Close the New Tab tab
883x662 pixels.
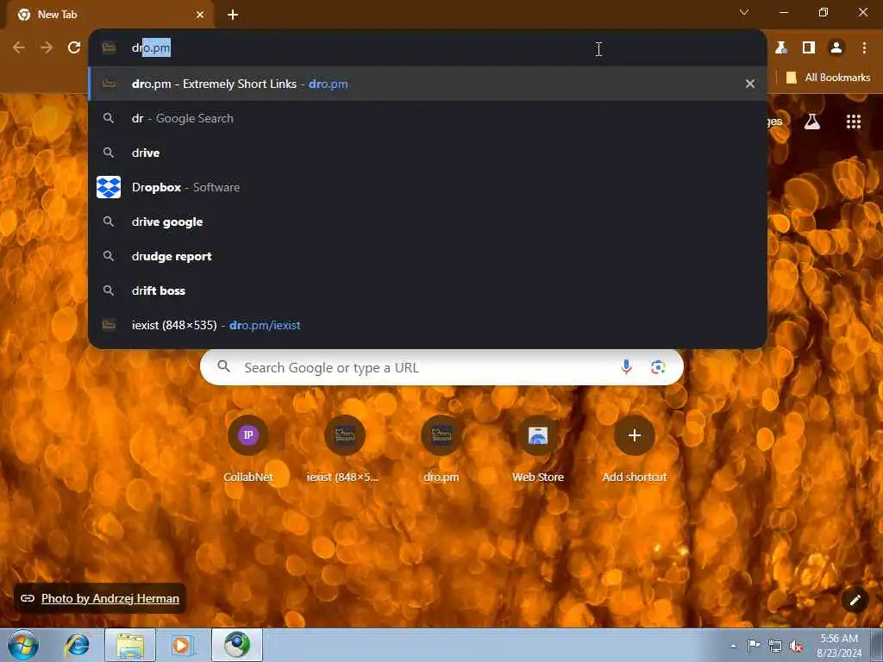pos(200,15)
